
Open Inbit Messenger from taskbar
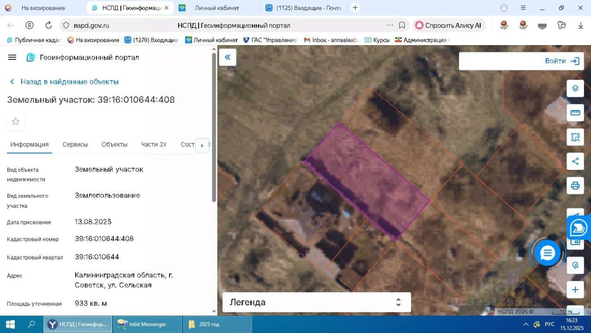pos(148,324)
